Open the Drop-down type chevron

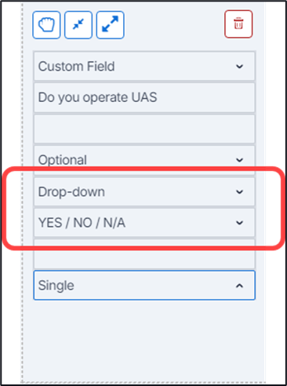239,191
